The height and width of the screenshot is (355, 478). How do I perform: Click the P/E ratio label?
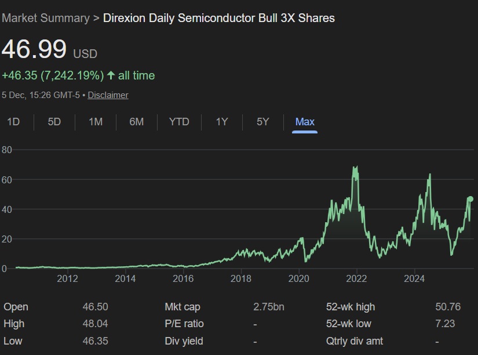[184, 324]
